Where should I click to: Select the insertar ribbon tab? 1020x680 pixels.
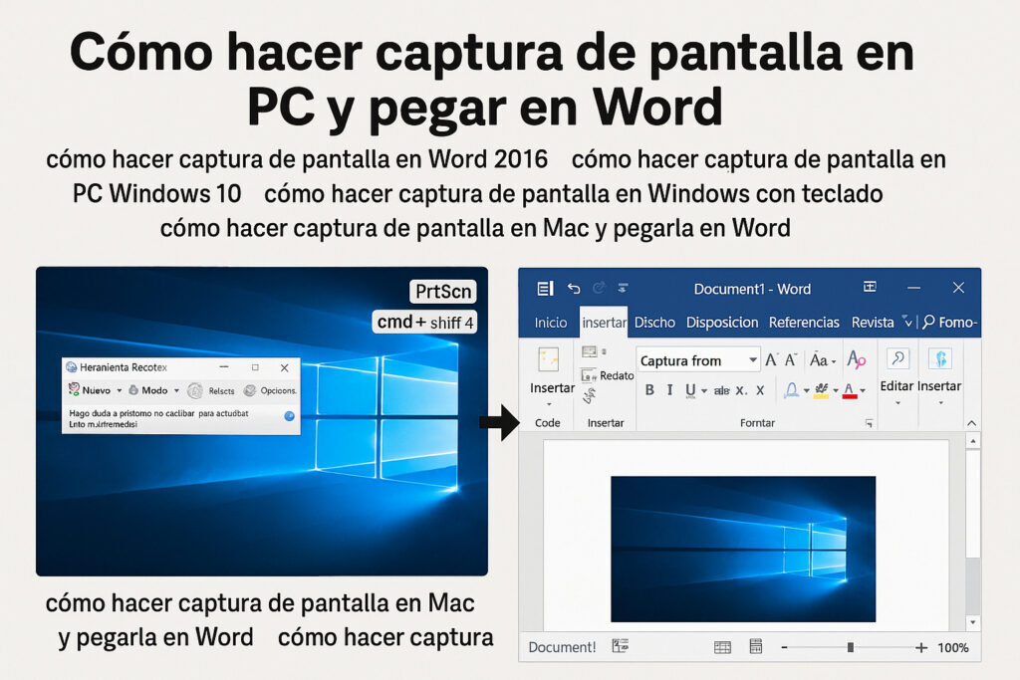pos(604,323)
